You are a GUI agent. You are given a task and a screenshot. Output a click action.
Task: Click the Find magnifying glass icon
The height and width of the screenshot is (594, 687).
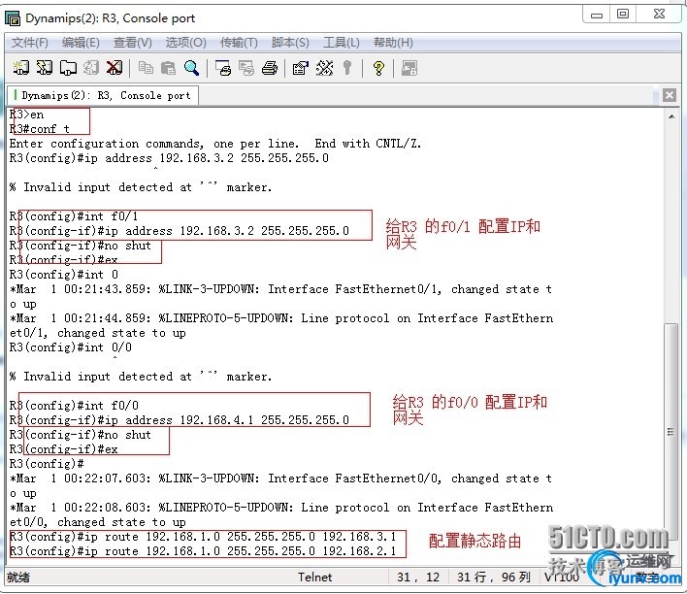point(191,68)
